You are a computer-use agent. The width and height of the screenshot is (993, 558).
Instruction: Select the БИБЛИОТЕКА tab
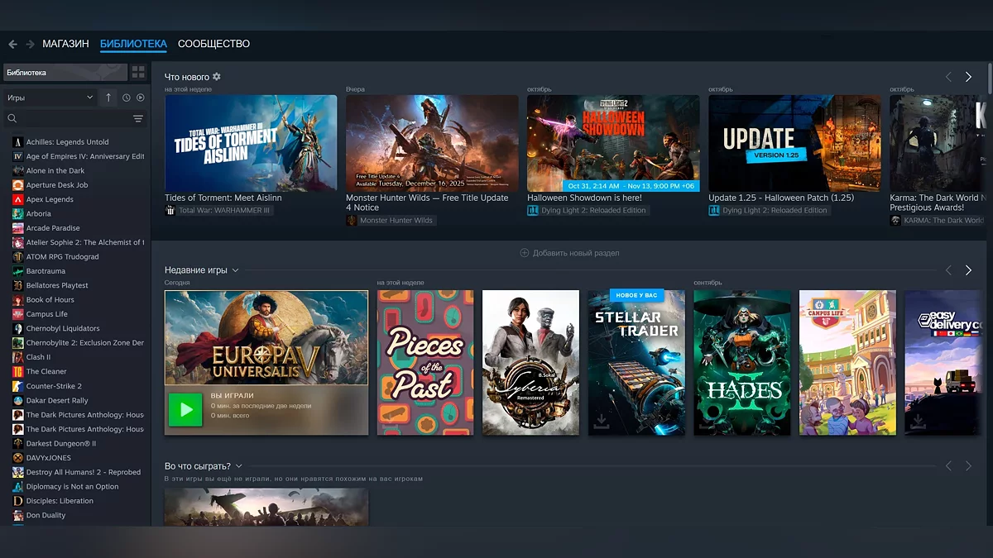click(x=133, y=44)
